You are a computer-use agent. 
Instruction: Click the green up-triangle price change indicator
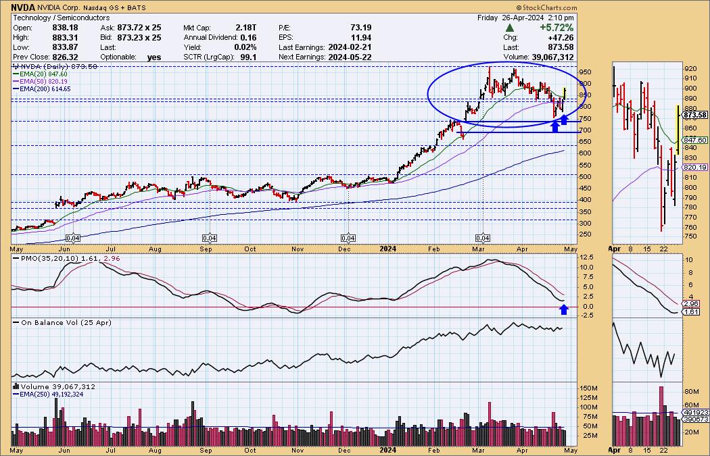[x=508, y=28]
